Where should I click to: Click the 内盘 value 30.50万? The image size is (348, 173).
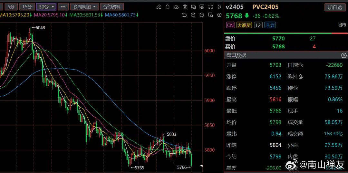[x=333, y=157]
